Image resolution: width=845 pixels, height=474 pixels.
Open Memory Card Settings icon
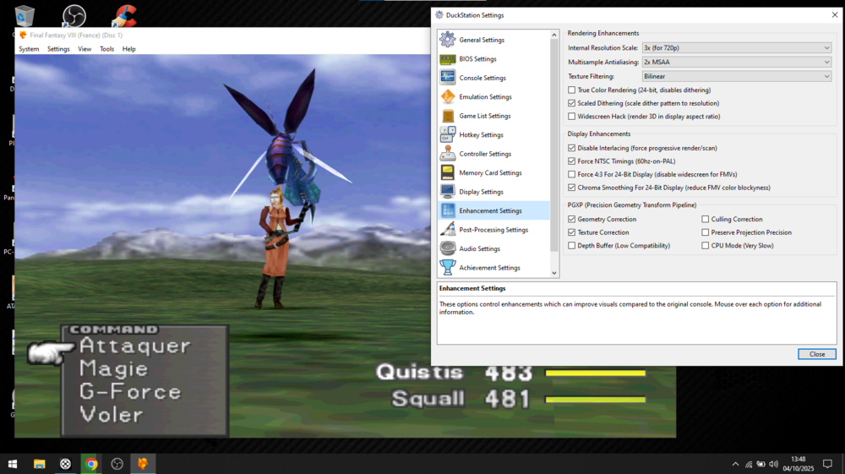tap(447, 172)
